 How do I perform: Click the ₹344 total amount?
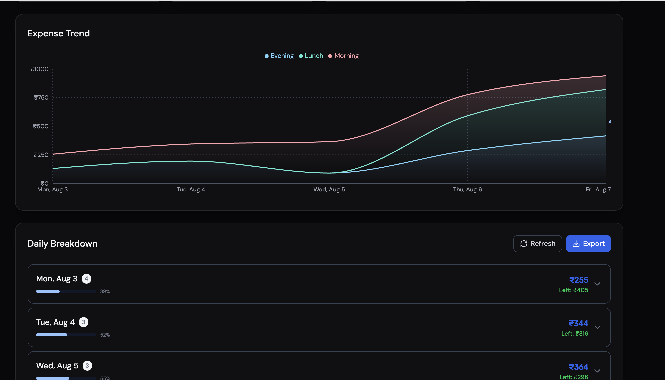pos(578,323)
